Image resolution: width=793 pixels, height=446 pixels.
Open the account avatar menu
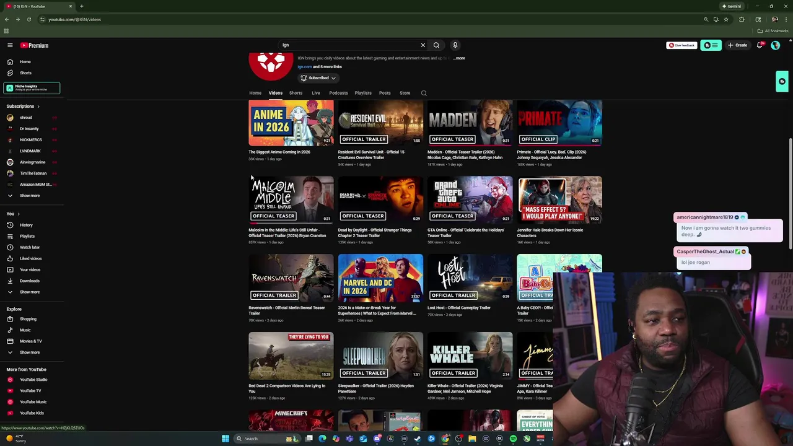coord(775,45)
